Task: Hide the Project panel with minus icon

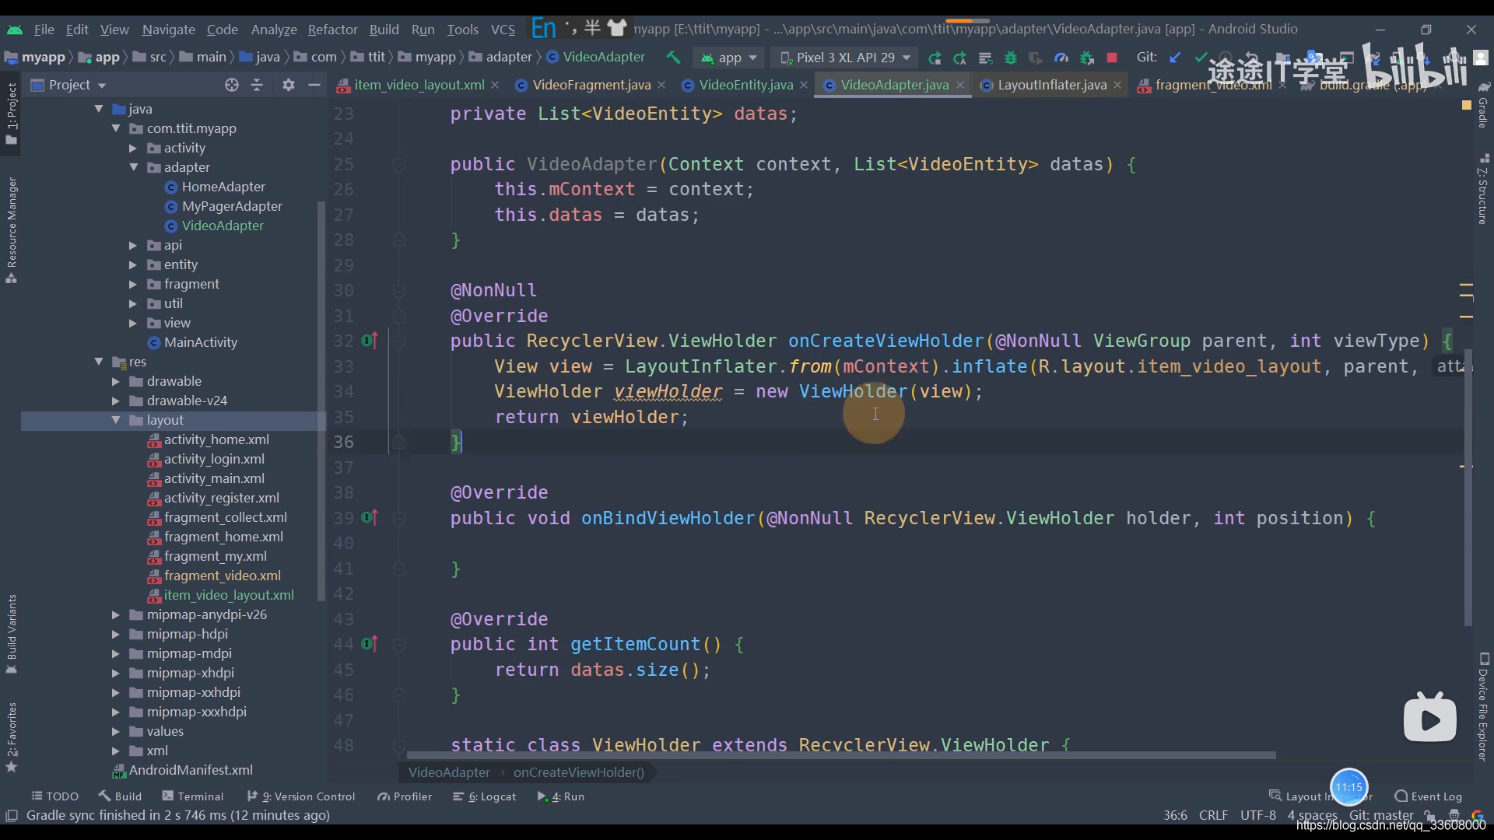Action: pyautogui.click(x=314, y=85)
